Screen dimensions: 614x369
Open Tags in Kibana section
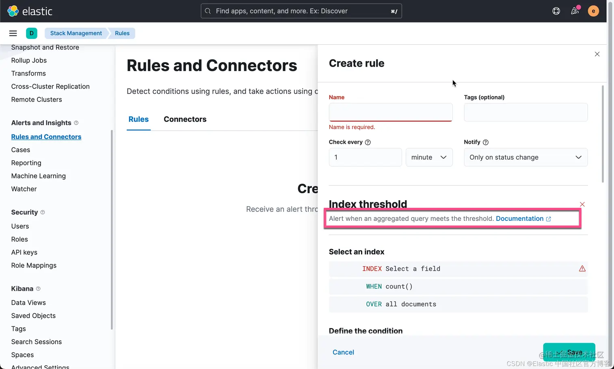[18, 328]
